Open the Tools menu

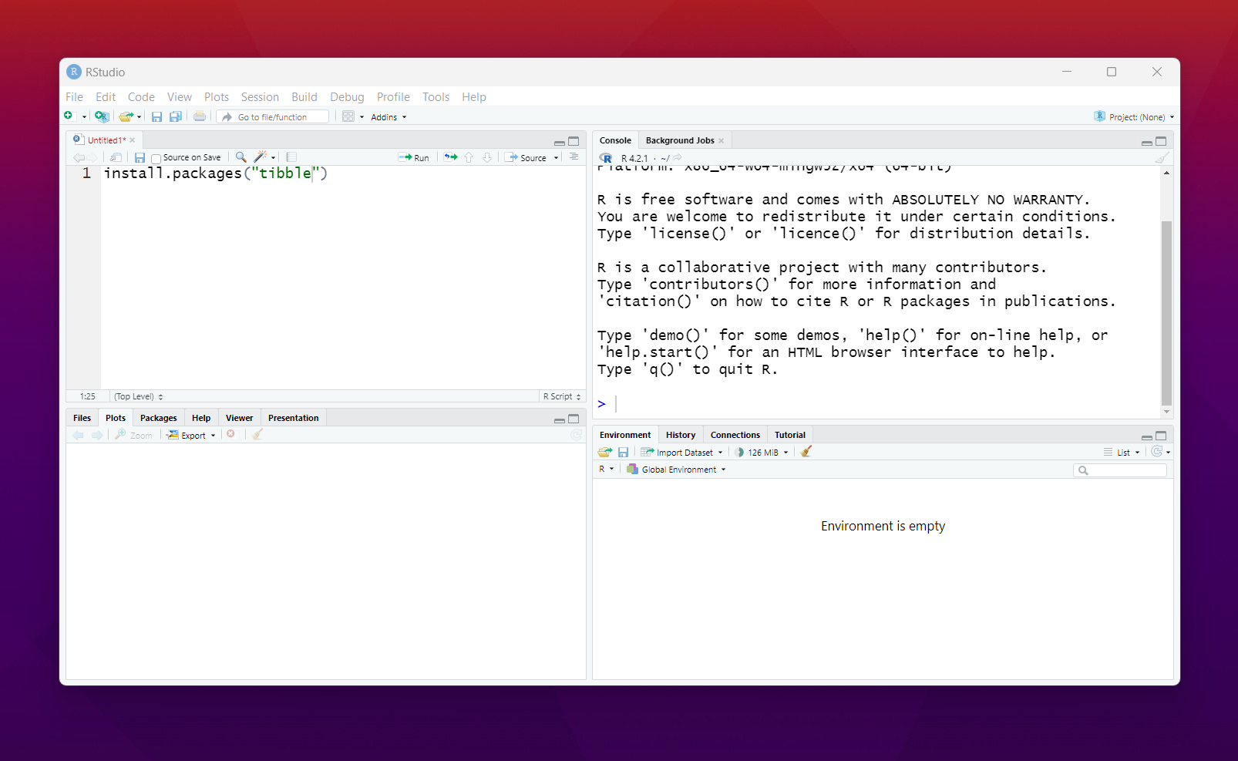click(436, 97)
